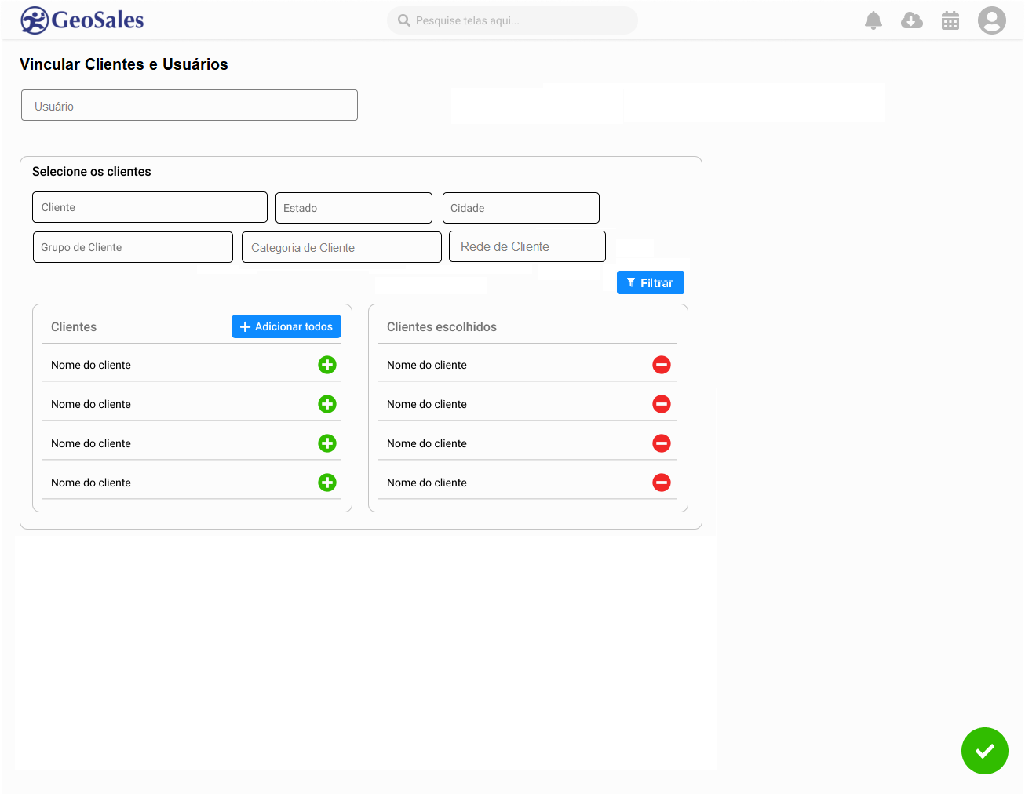This screenshot has height=794, width=1025.
Task: Click the cloud download icon
Action: 911,20
